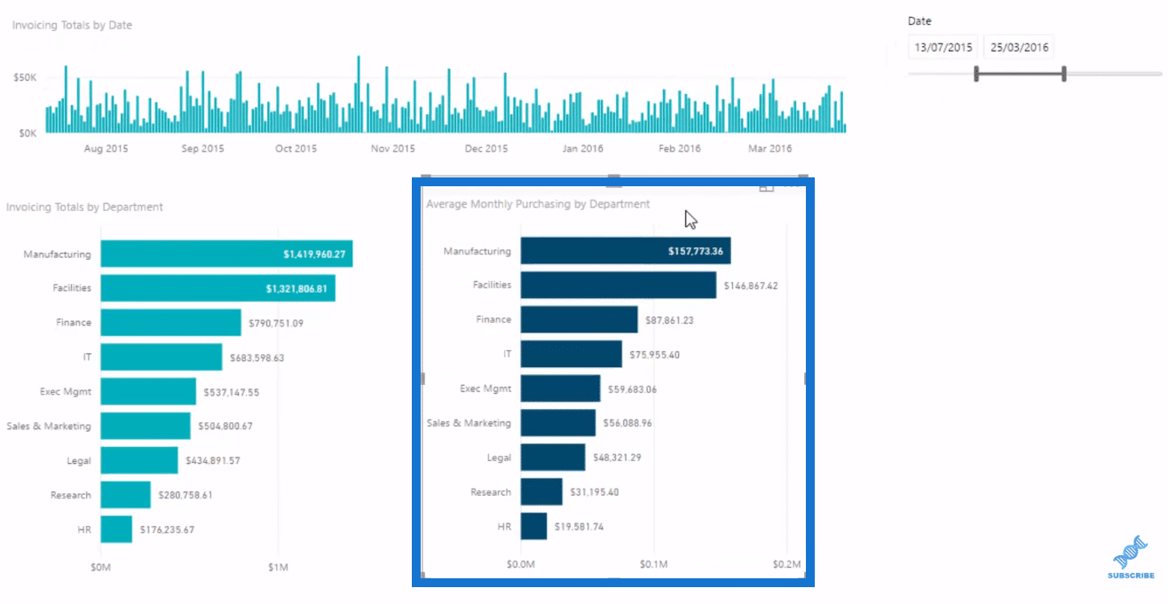Click the Focus mode icon on purchasing chart
Viewport: 1168px width, 604px height.
[767, 188]
